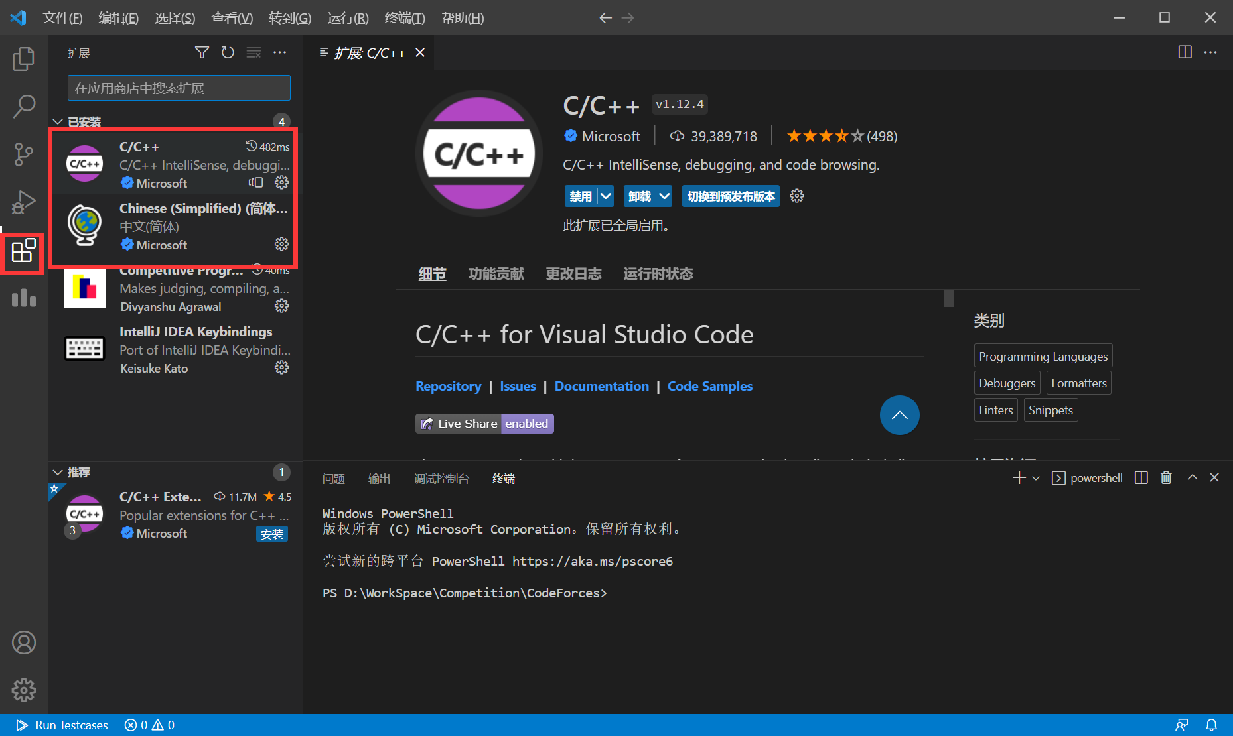Go back with navigation arrow
1233x736 pixels.
coord(605,18)
